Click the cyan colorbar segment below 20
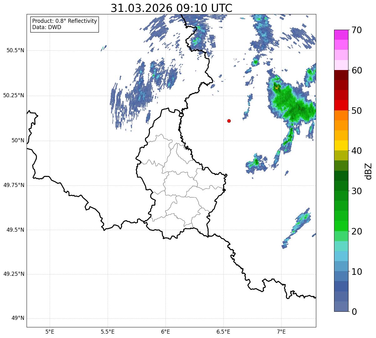 [341, 246]
